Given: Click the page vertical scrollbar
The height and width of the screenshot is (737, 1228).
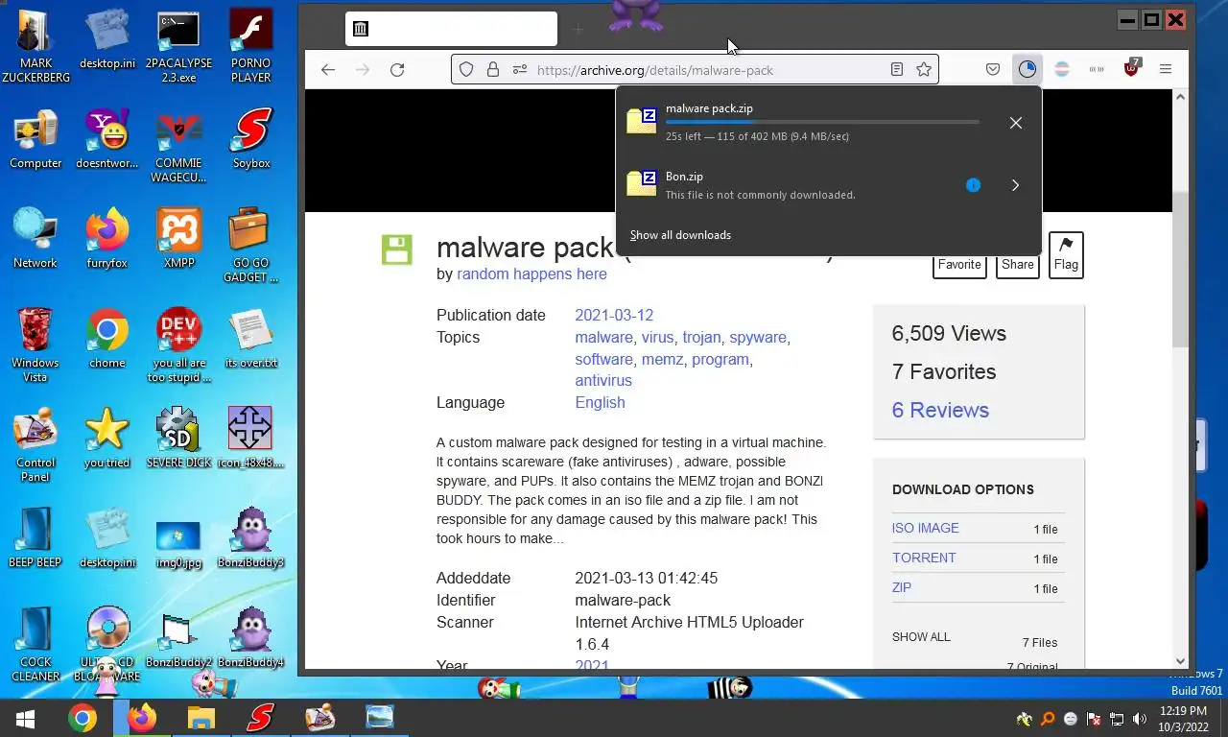Looking at the screenshot, I should [1181, 269].
